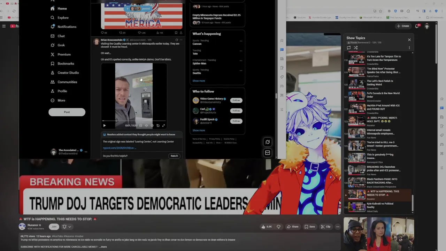Show more under What's happening

coord(199,81)
